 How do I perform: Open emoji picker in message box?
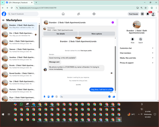[x=109, y=97]
